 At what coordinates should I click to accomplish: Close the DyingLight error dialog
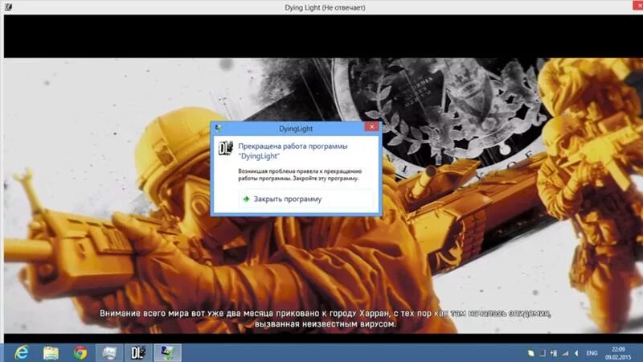click(x=371, y=127)
